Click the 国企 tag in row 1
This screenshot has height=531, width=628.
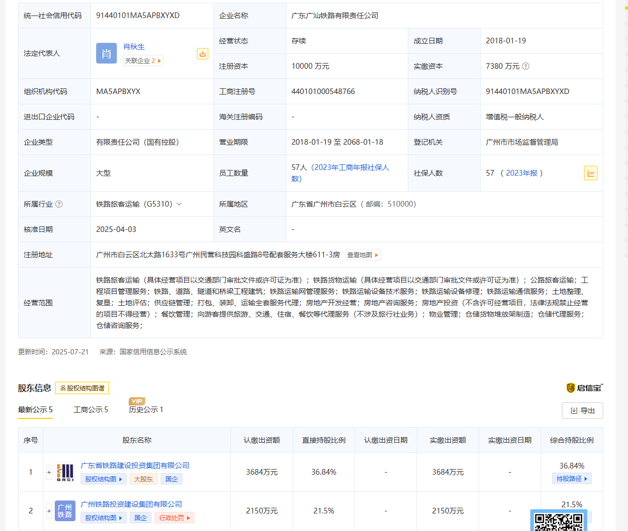[x=172, y=479]
